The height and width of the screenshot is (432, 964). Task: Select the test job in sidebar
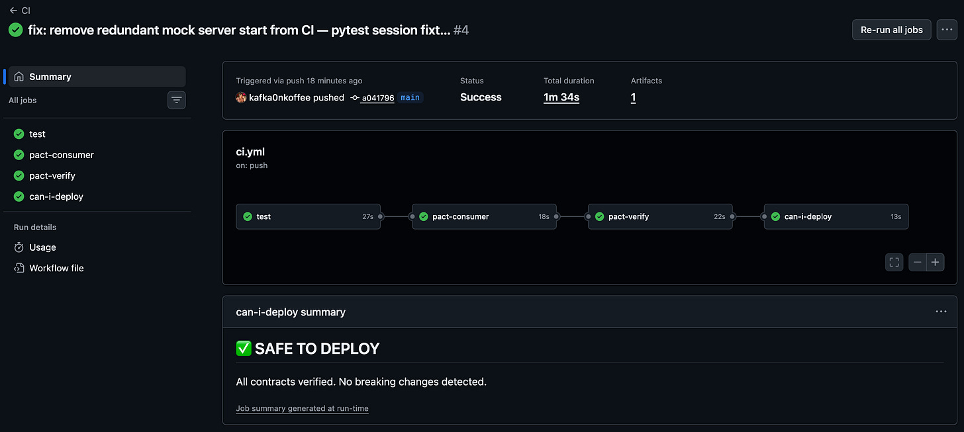[x=97, y=134]
